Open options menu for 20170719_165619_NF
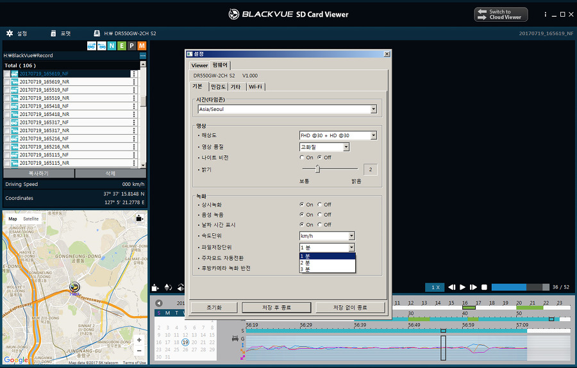 coord(134,74)
